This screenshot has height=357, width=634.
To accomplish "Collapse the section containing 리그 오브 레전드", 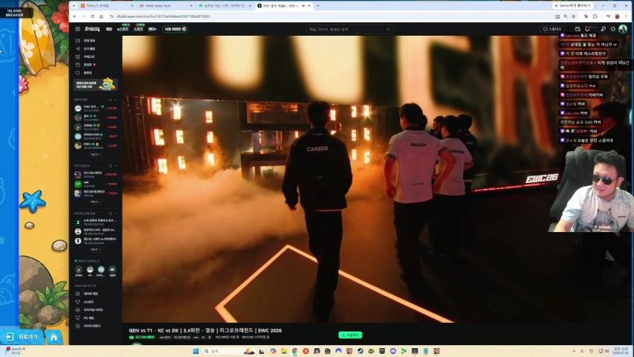I will click(115, 166).
